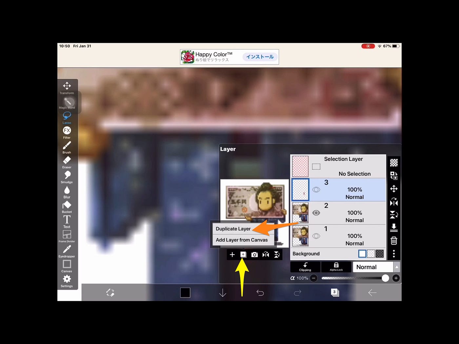Open the Settings gear
The image size is (459, 344).
(x=67, y=281)
